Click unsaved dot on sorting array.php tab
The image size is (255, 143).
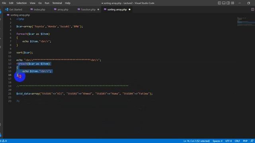click(x=129, y=10)
